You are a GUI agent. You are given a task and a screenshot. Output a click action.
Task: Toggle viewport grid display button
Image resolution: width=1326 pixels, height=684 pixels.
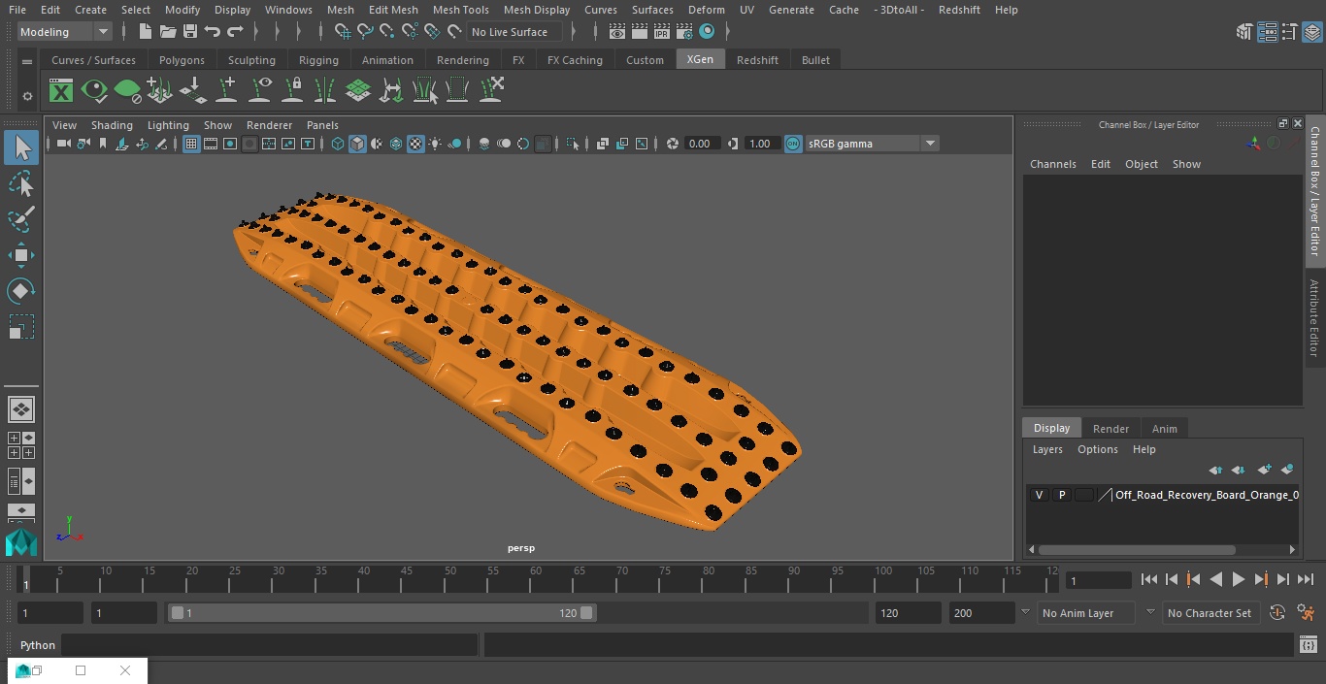pyautogui.click(x=191, y=144)
